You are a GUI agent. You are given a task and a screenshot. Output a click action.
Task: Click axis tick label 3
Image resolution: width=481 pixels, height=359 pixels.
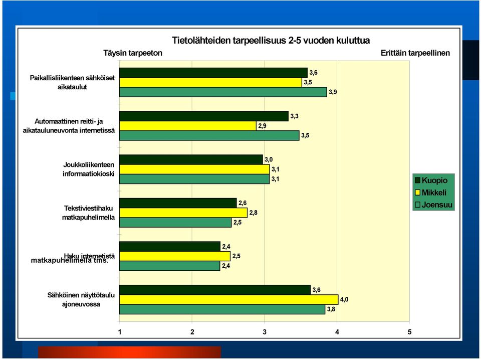[x=265, y=332]
